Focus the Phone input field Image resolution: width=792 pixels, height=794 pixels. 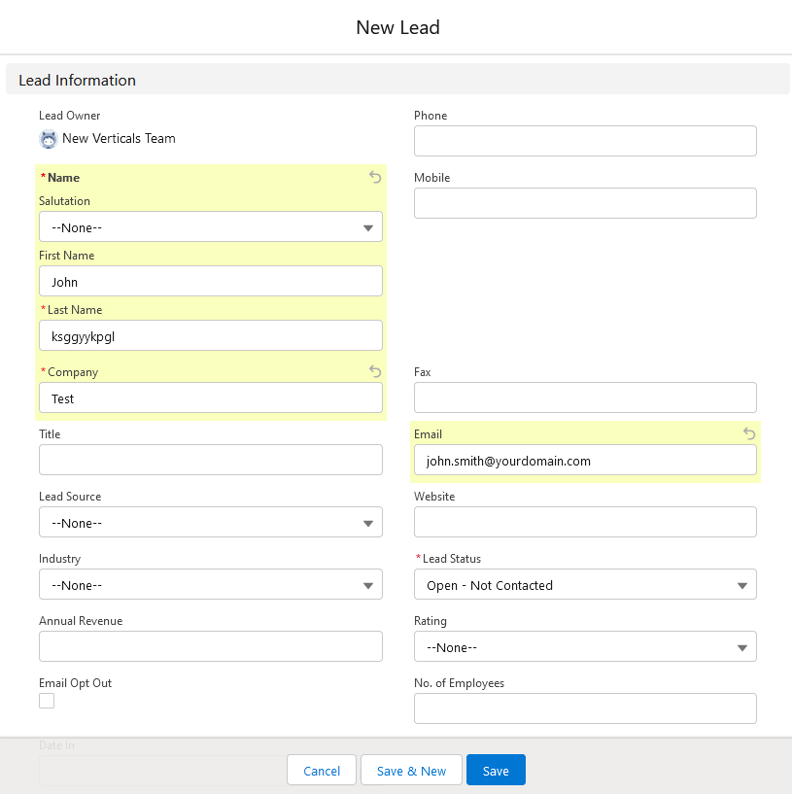(585, 141)
